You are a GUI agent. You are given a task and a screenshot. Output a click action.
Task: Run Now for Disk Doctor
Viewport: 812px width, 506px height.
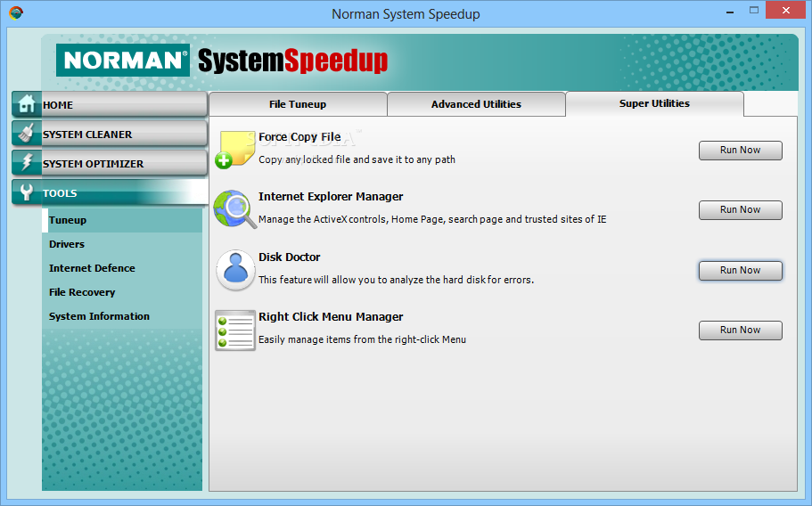(740, 271)
